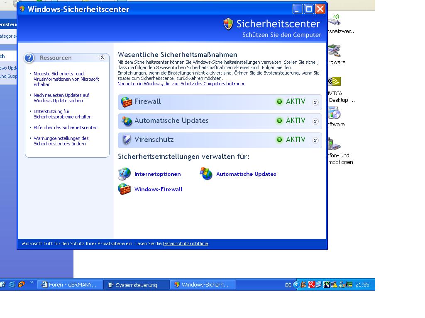Click the green LITE icon in the system tray
This screenshot has width=425, height=318.
(x=327, y=284)
